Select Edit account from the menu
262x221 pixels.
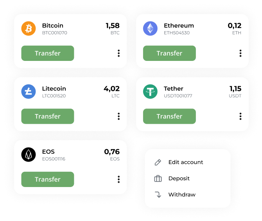click(186, 162)
